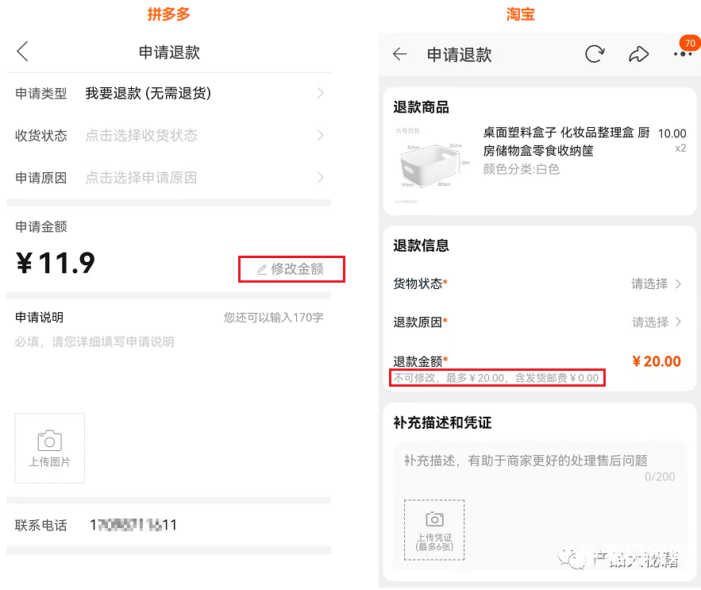The image size is (701, 590).
Task: Open the more options menu with badge 70
Action: coord(682,54)
